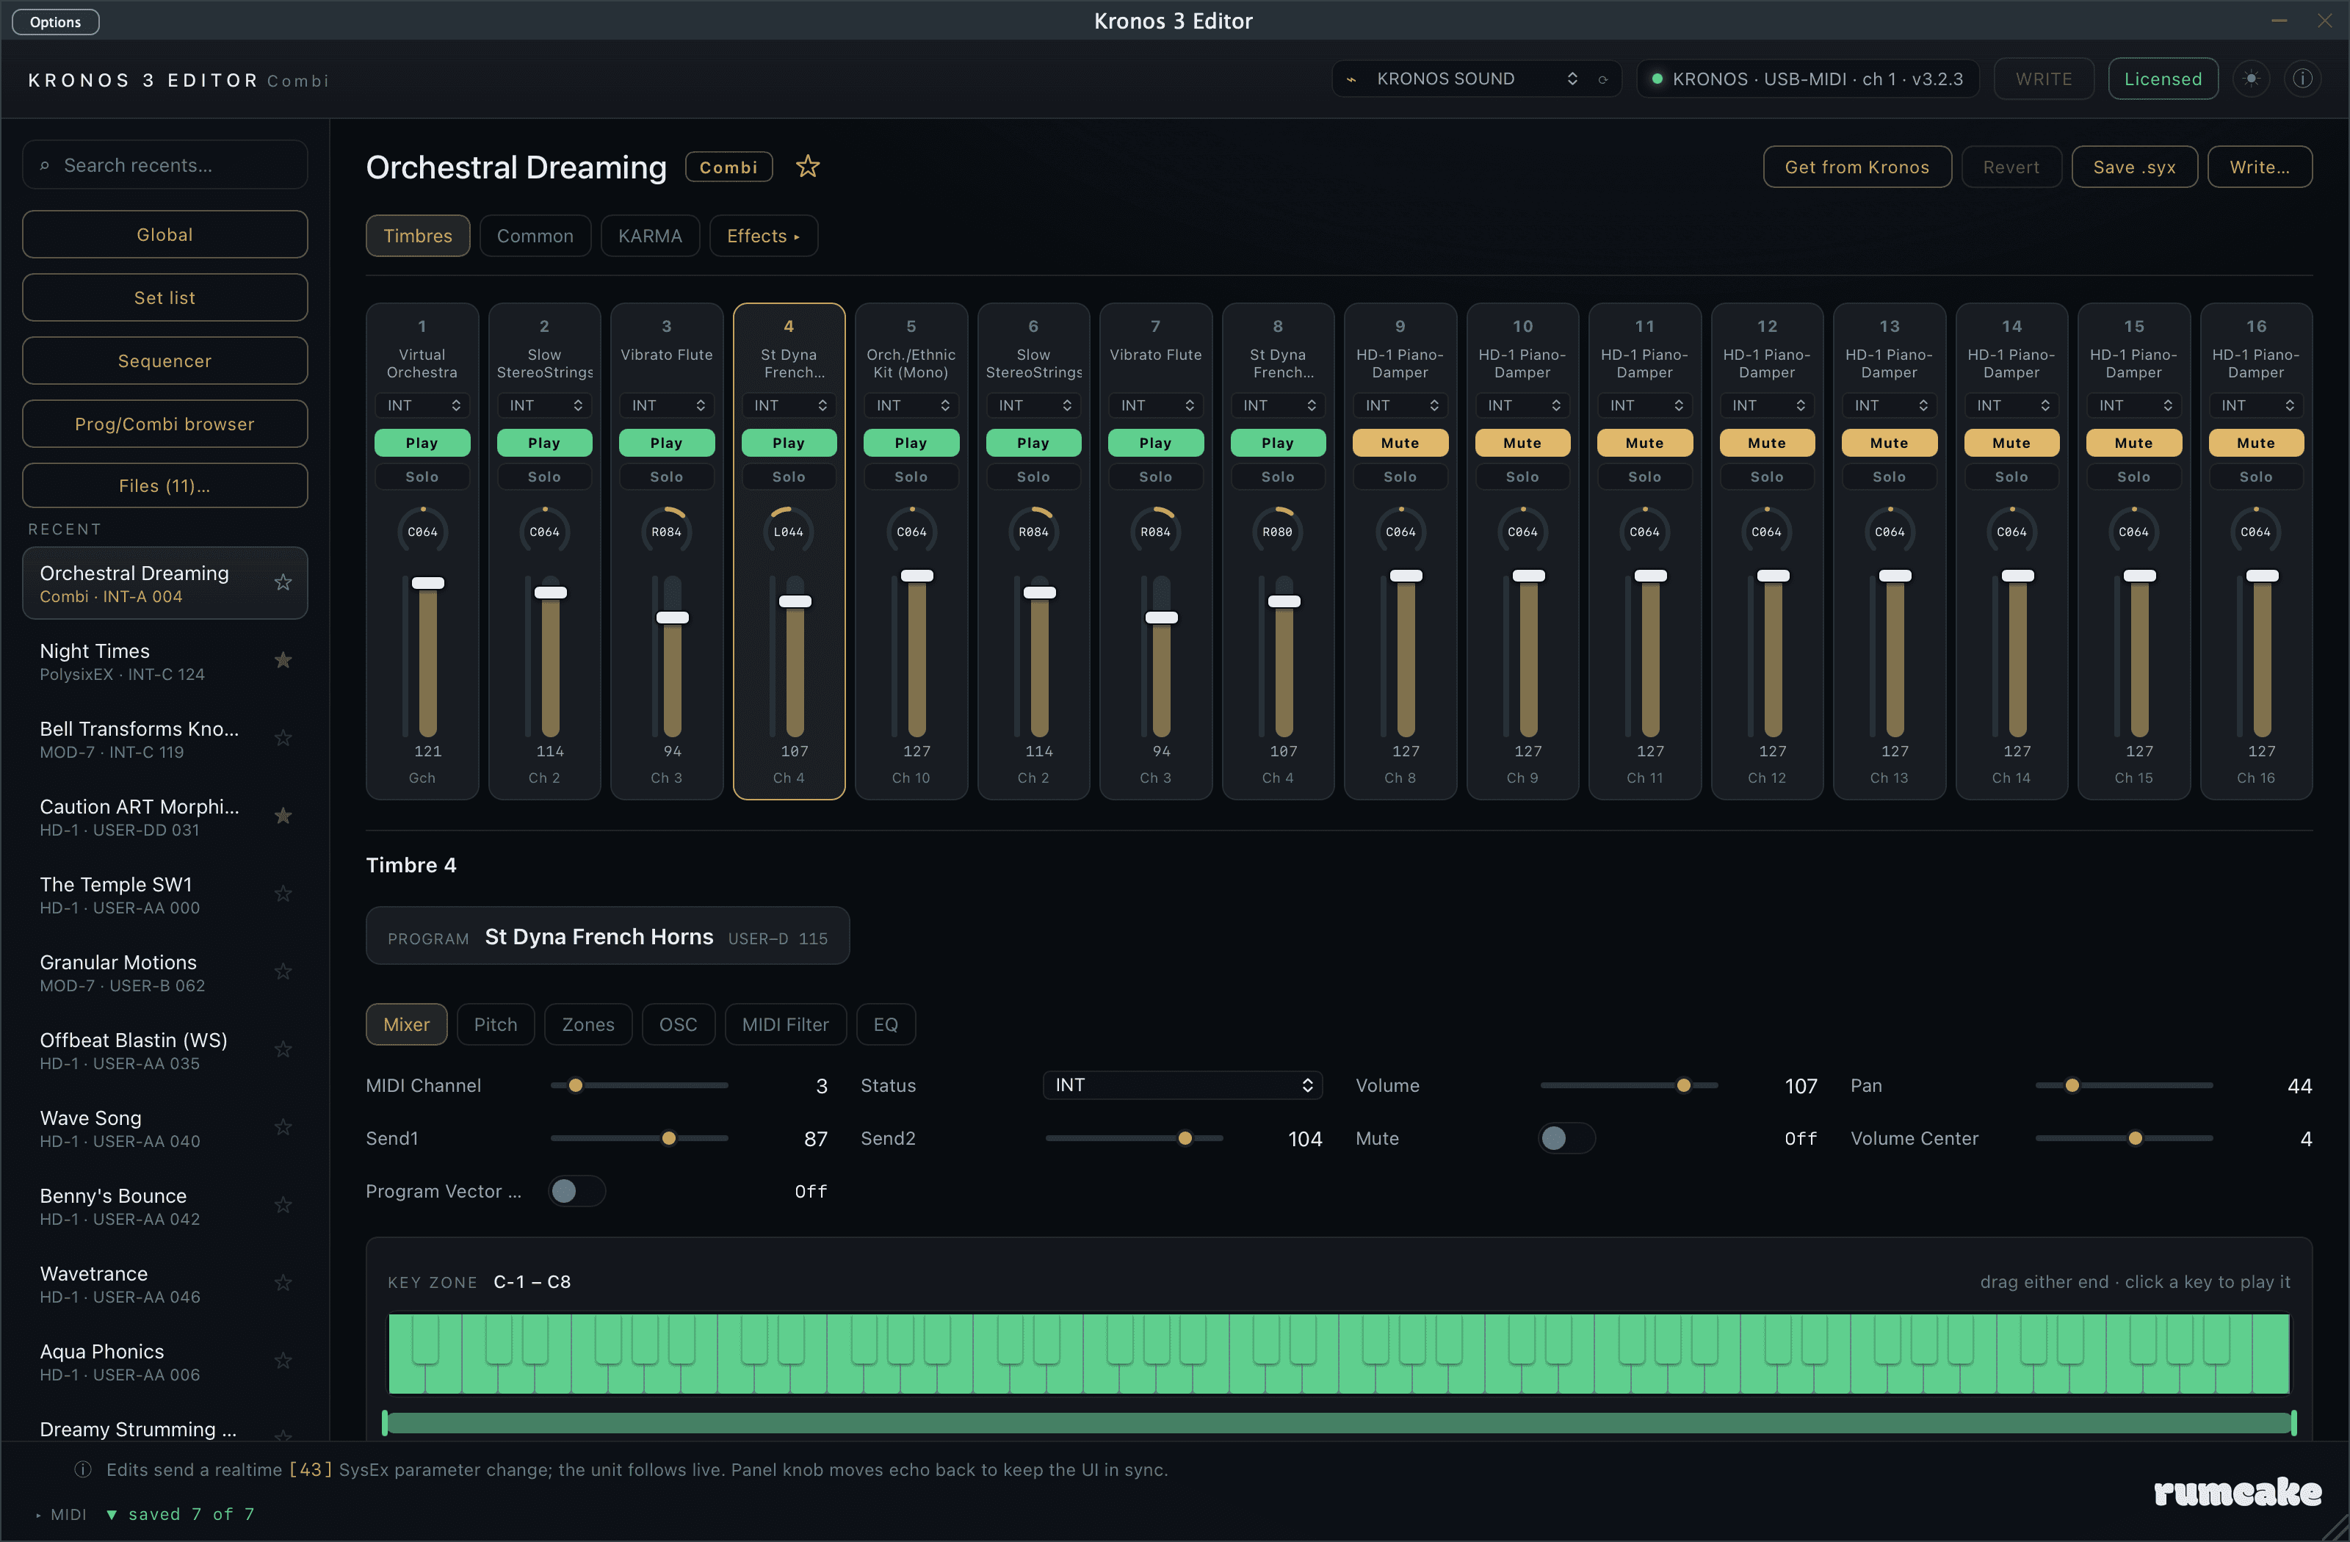
Task: Open the Status INT dropdown in Timbre 4
Action: pyautogui.click(x=1183, y=1085)
